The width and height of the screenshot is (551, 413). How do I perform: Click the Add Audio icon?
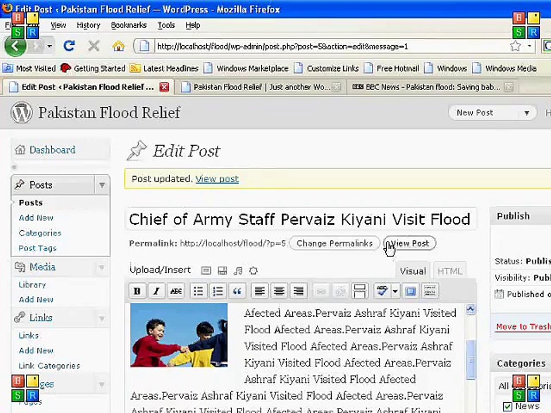(238, 270)
